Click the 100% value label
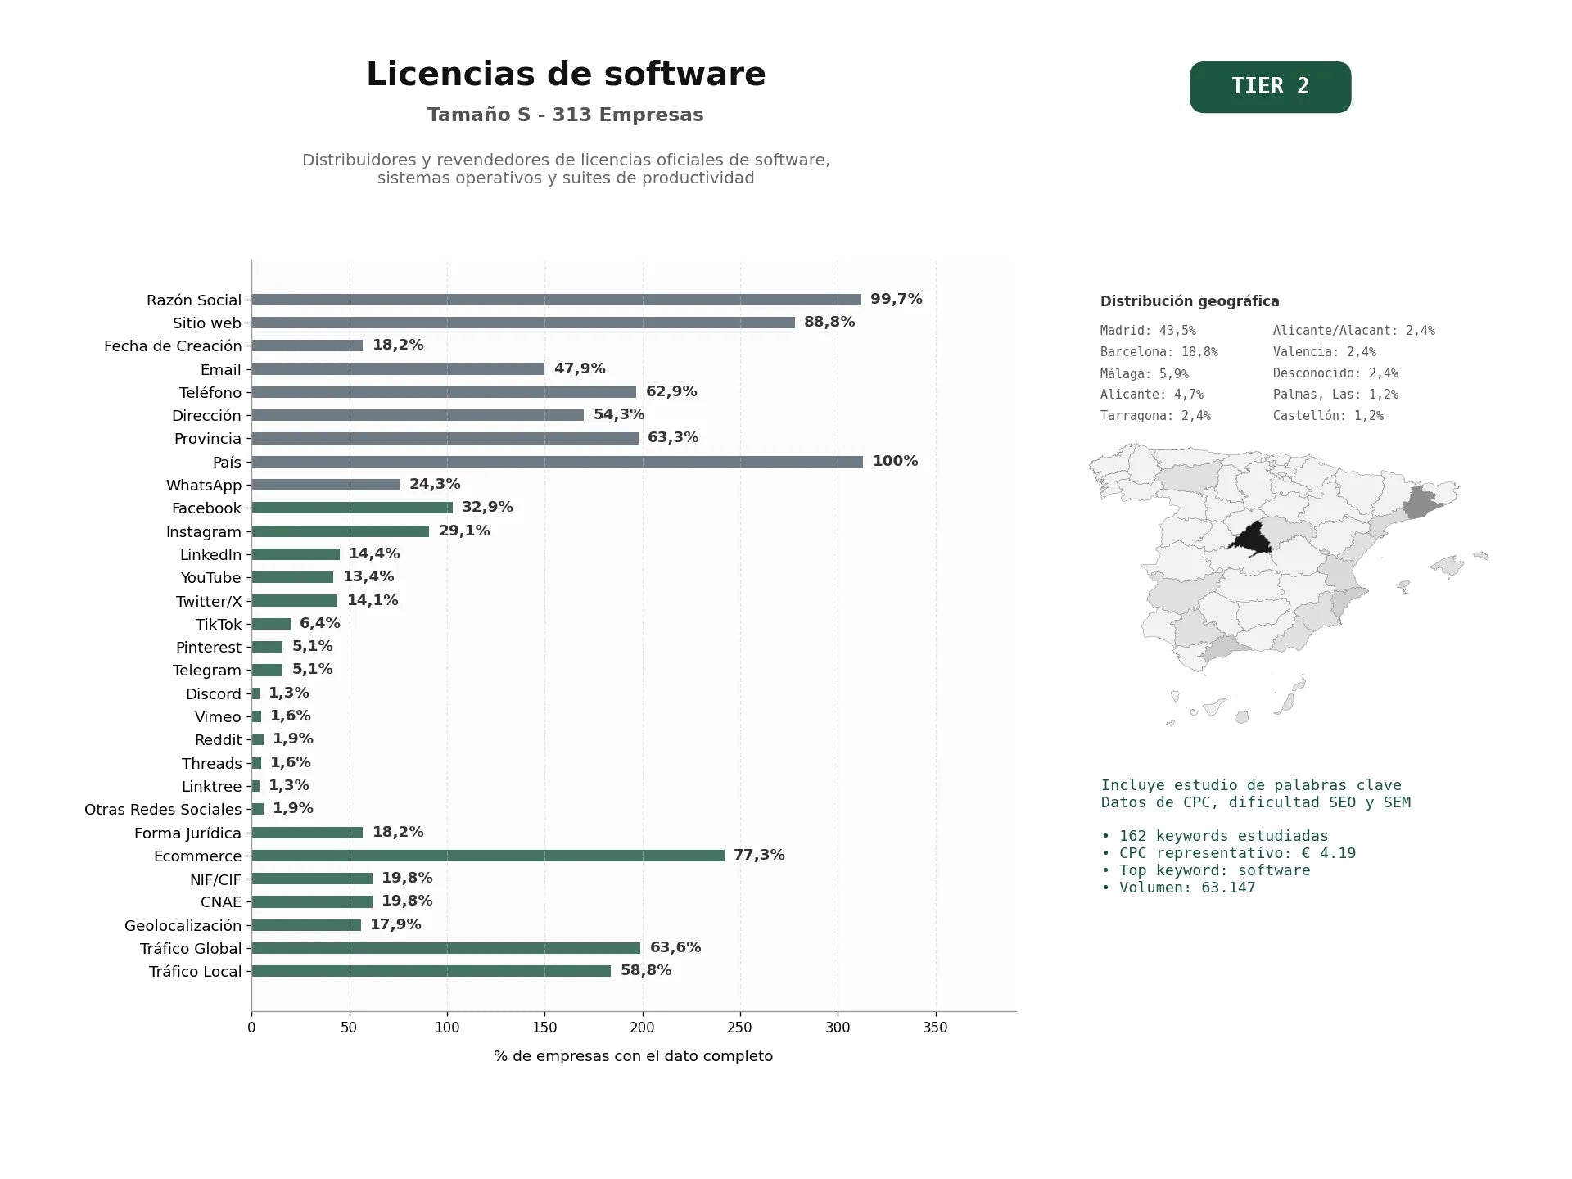 pos(896,461)
